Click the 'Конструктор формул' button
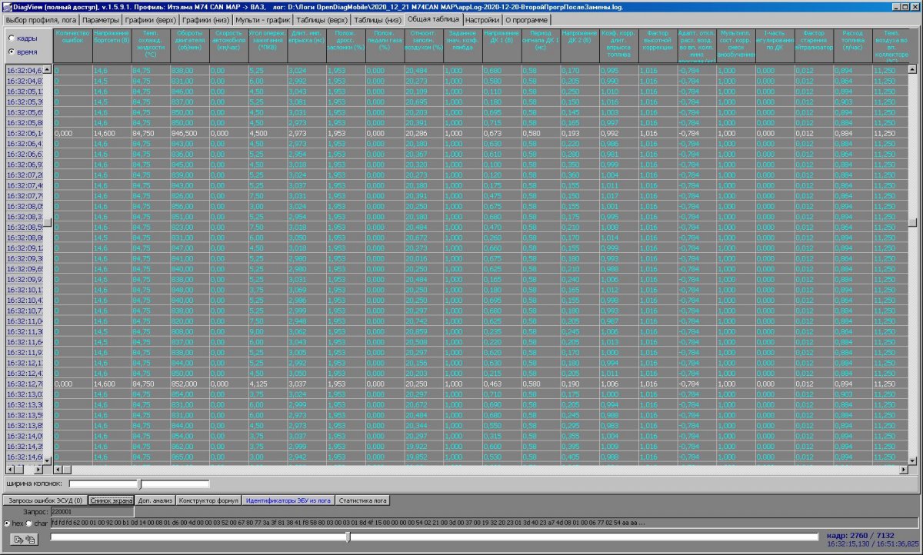Image resolution: width=923 pixels, height=555 pixels. pos(208,500)
